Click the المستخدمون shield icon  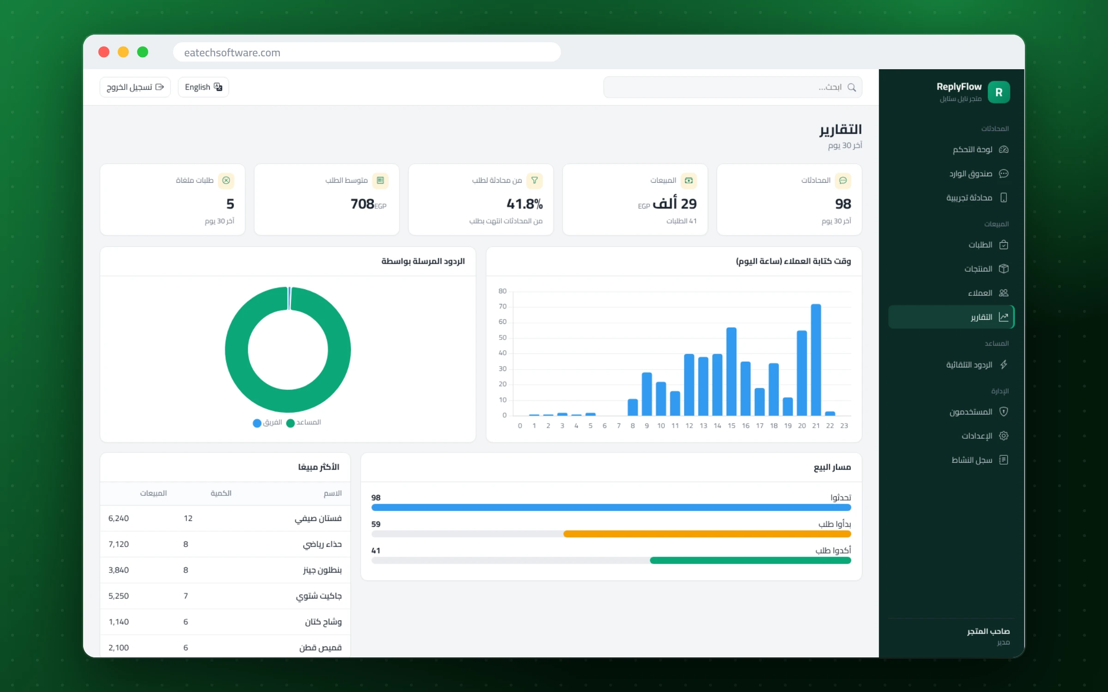pyautogui.click(x=1003, y=412)
